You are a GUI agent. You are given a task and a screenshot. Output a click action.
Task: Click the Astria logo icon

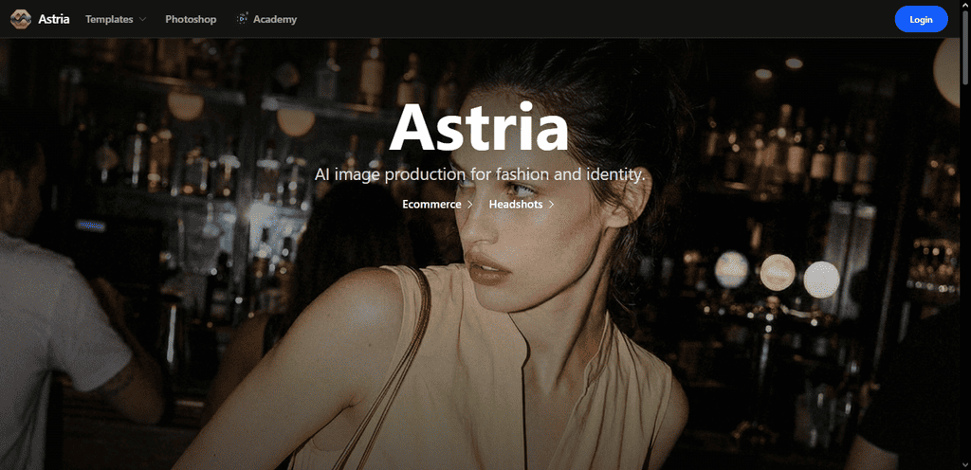(x=21, y=19)
